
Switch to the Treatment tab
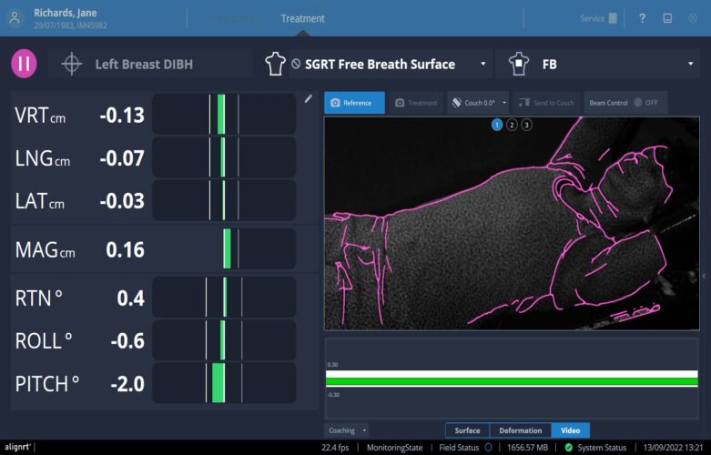[302, 18]
